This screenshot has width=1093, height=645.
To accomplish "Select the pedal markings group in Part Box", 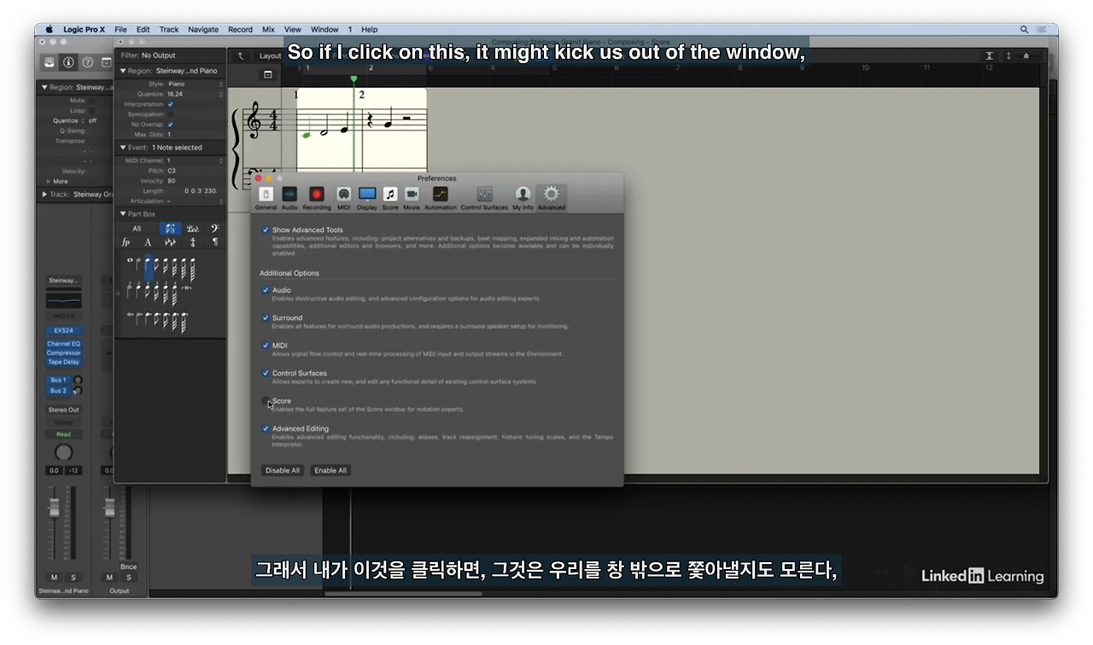I will point(193,229).
